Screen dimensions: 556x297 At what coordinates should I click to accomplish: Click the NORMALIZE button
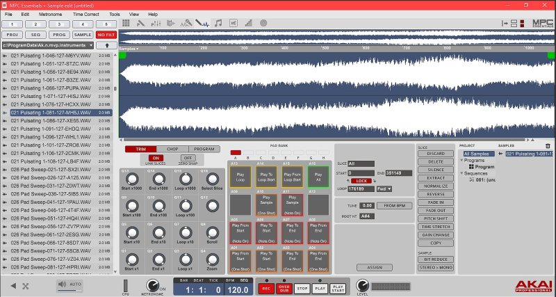(x=435, y=184)
